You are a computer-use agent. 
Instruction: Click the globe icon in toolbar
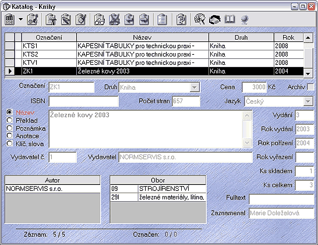(245, 20)
